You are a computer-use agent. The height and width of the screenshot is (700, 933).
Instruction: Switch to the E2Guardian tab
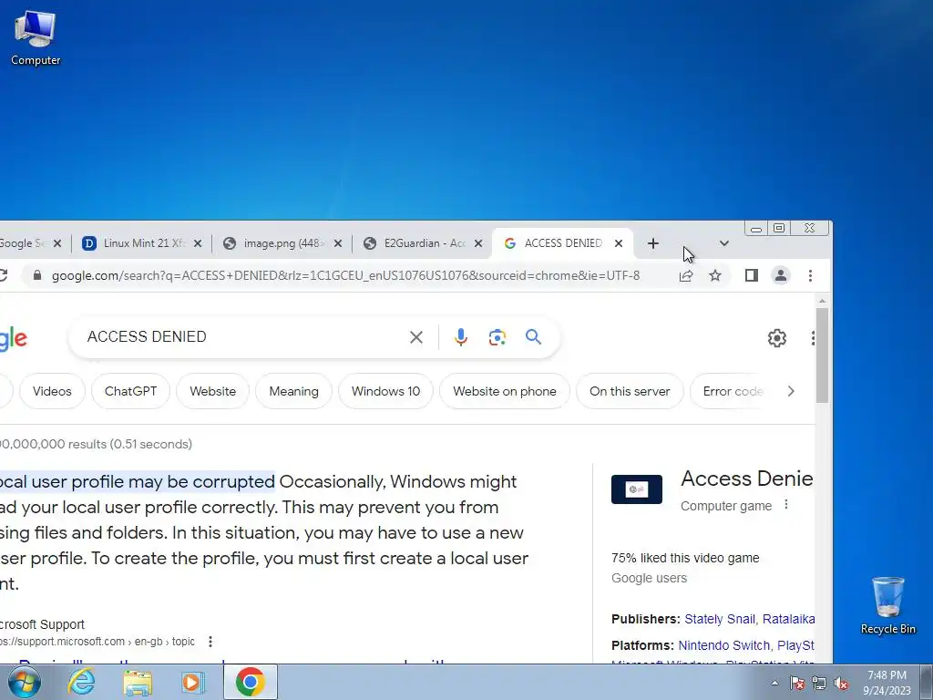click(x=425, y=243)
